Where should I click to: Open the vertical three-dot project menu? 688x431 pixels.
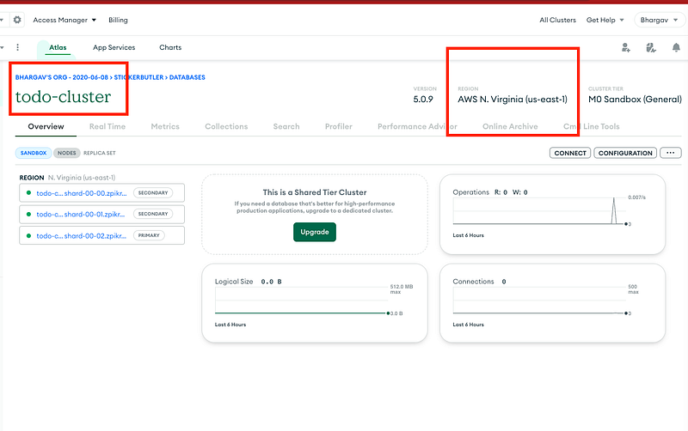(17, 47)
